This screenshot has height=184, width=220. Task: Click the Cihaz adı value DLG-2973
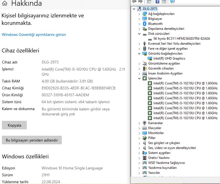(x=50, y=62)
